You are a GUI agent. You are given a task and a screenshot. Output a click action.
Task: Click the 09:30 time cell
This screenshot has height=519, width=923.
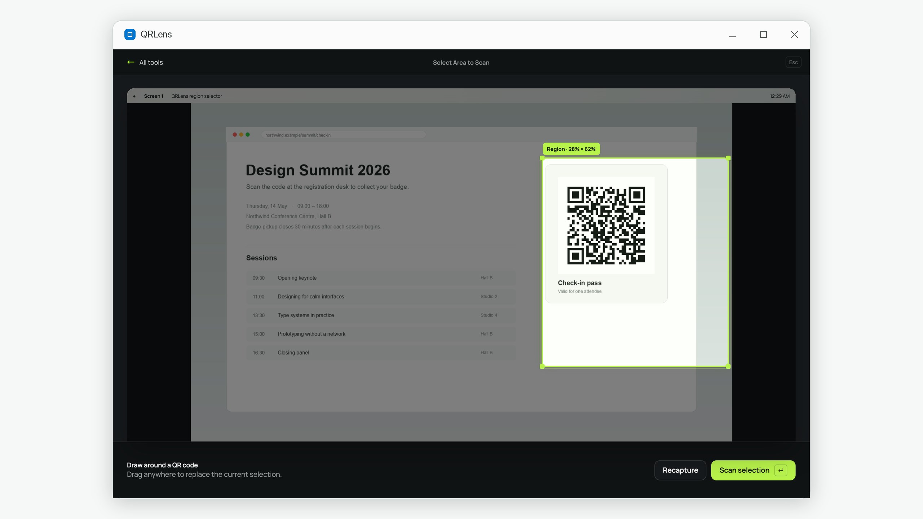click(259, 278)
